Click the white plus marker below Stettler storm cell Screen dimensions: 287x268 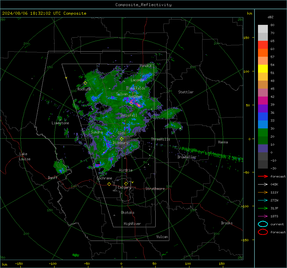(x=180, y=128)
